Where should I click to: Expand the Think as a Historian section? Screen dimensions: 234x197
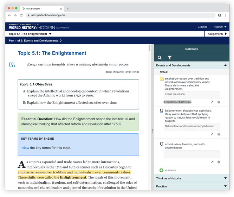click(191, 178)
